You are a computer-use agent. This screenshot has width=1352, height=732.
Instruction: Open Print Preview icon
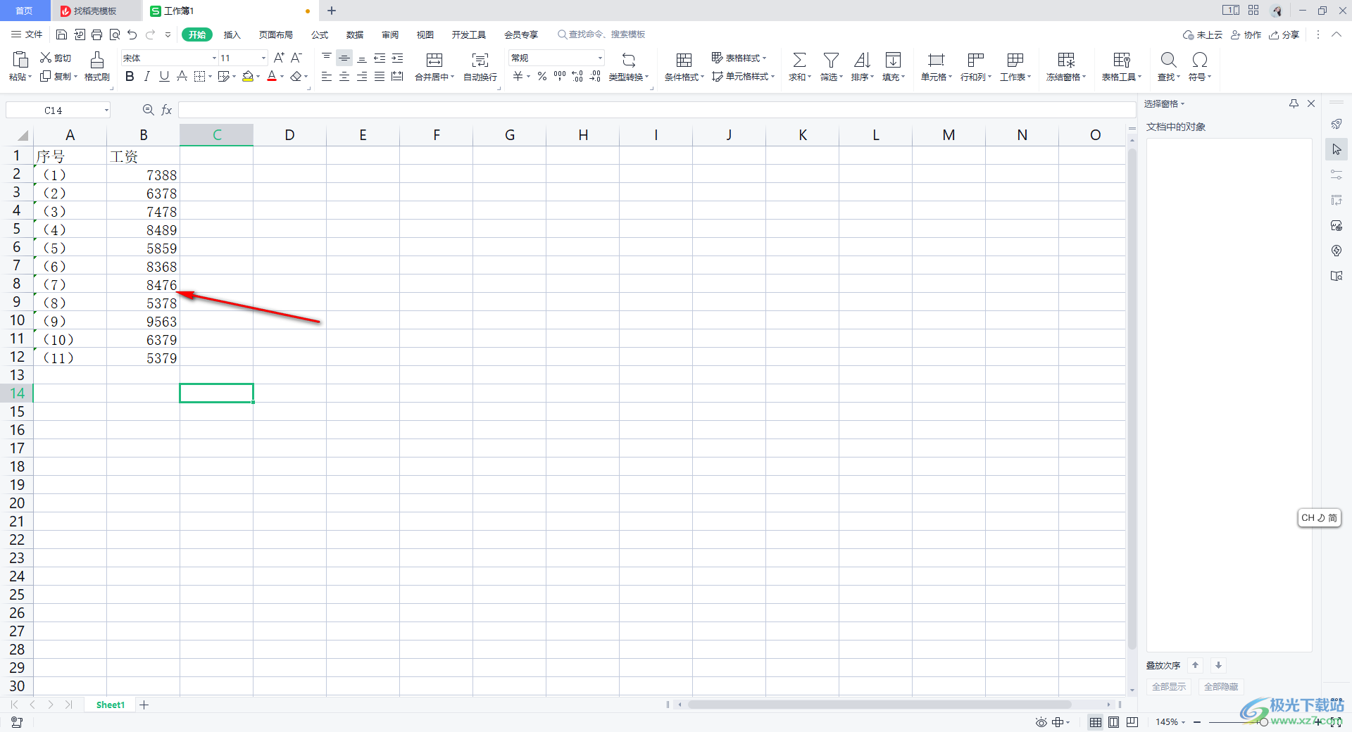(115, 34)
